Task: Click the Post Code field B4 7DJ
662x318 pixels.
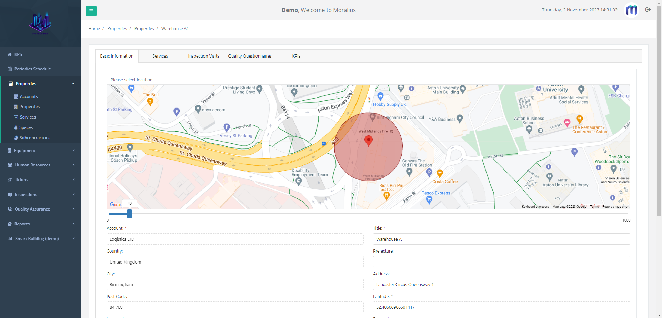Action: pyautogui.click(x=235, y=307)
